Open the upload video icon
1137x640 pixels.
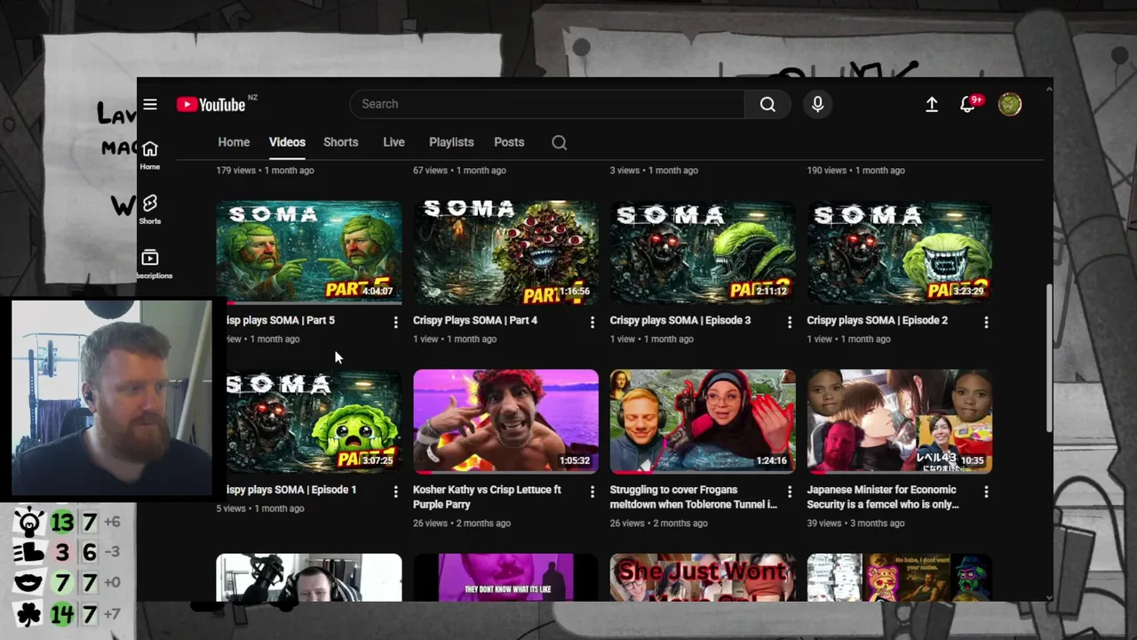pos(932,104)
